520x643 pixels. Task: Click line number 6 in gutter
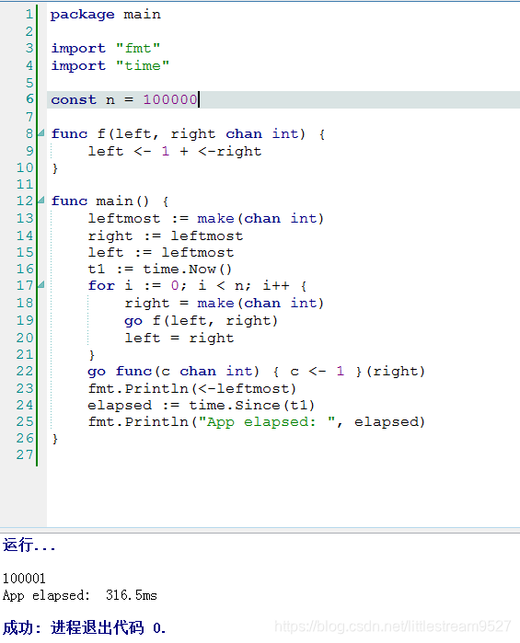click(30, 99)
